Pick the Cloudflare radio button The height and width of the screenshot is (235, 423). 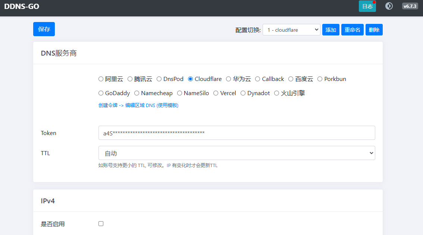tap(191, 79)
